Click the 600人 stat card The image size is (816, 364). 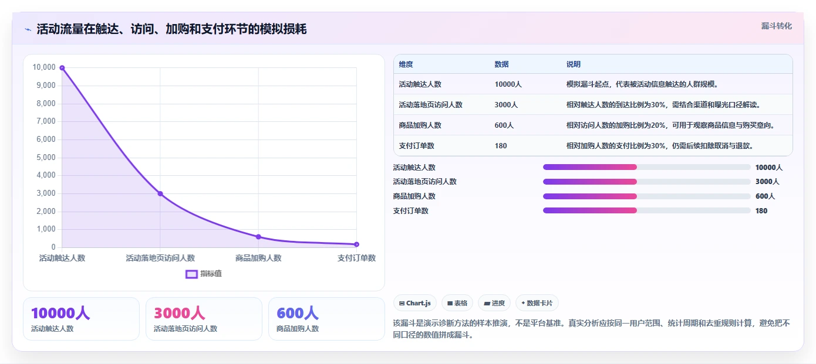point(326,319)
